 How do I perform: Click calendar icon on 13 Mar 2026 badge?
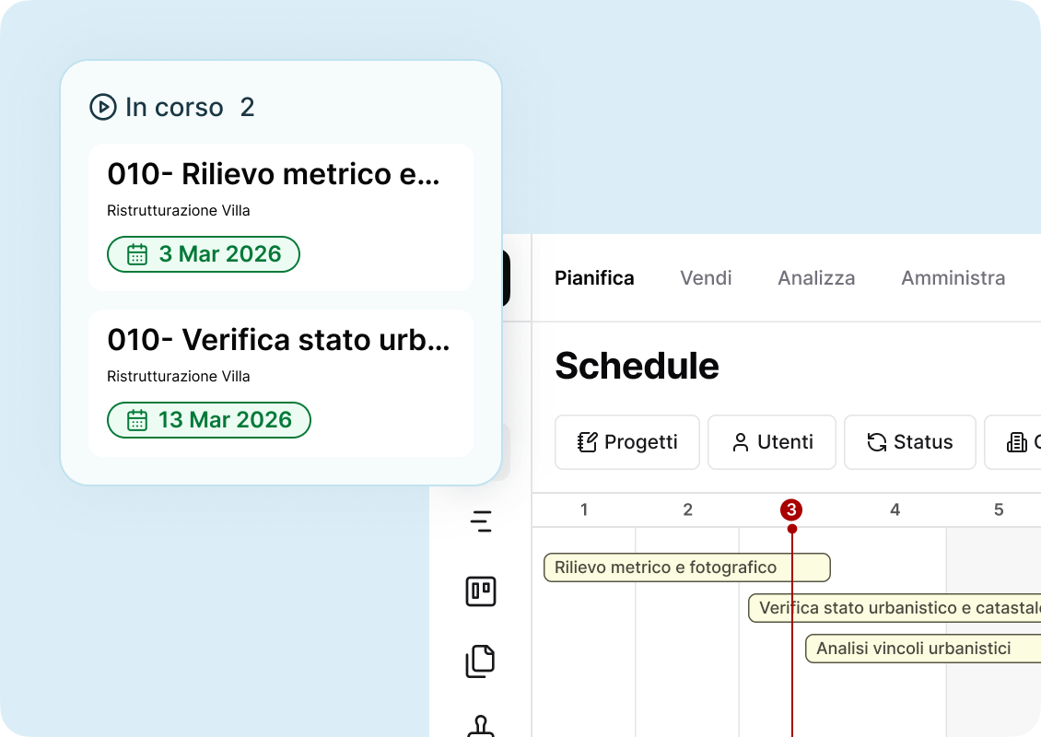coord(136,420)
